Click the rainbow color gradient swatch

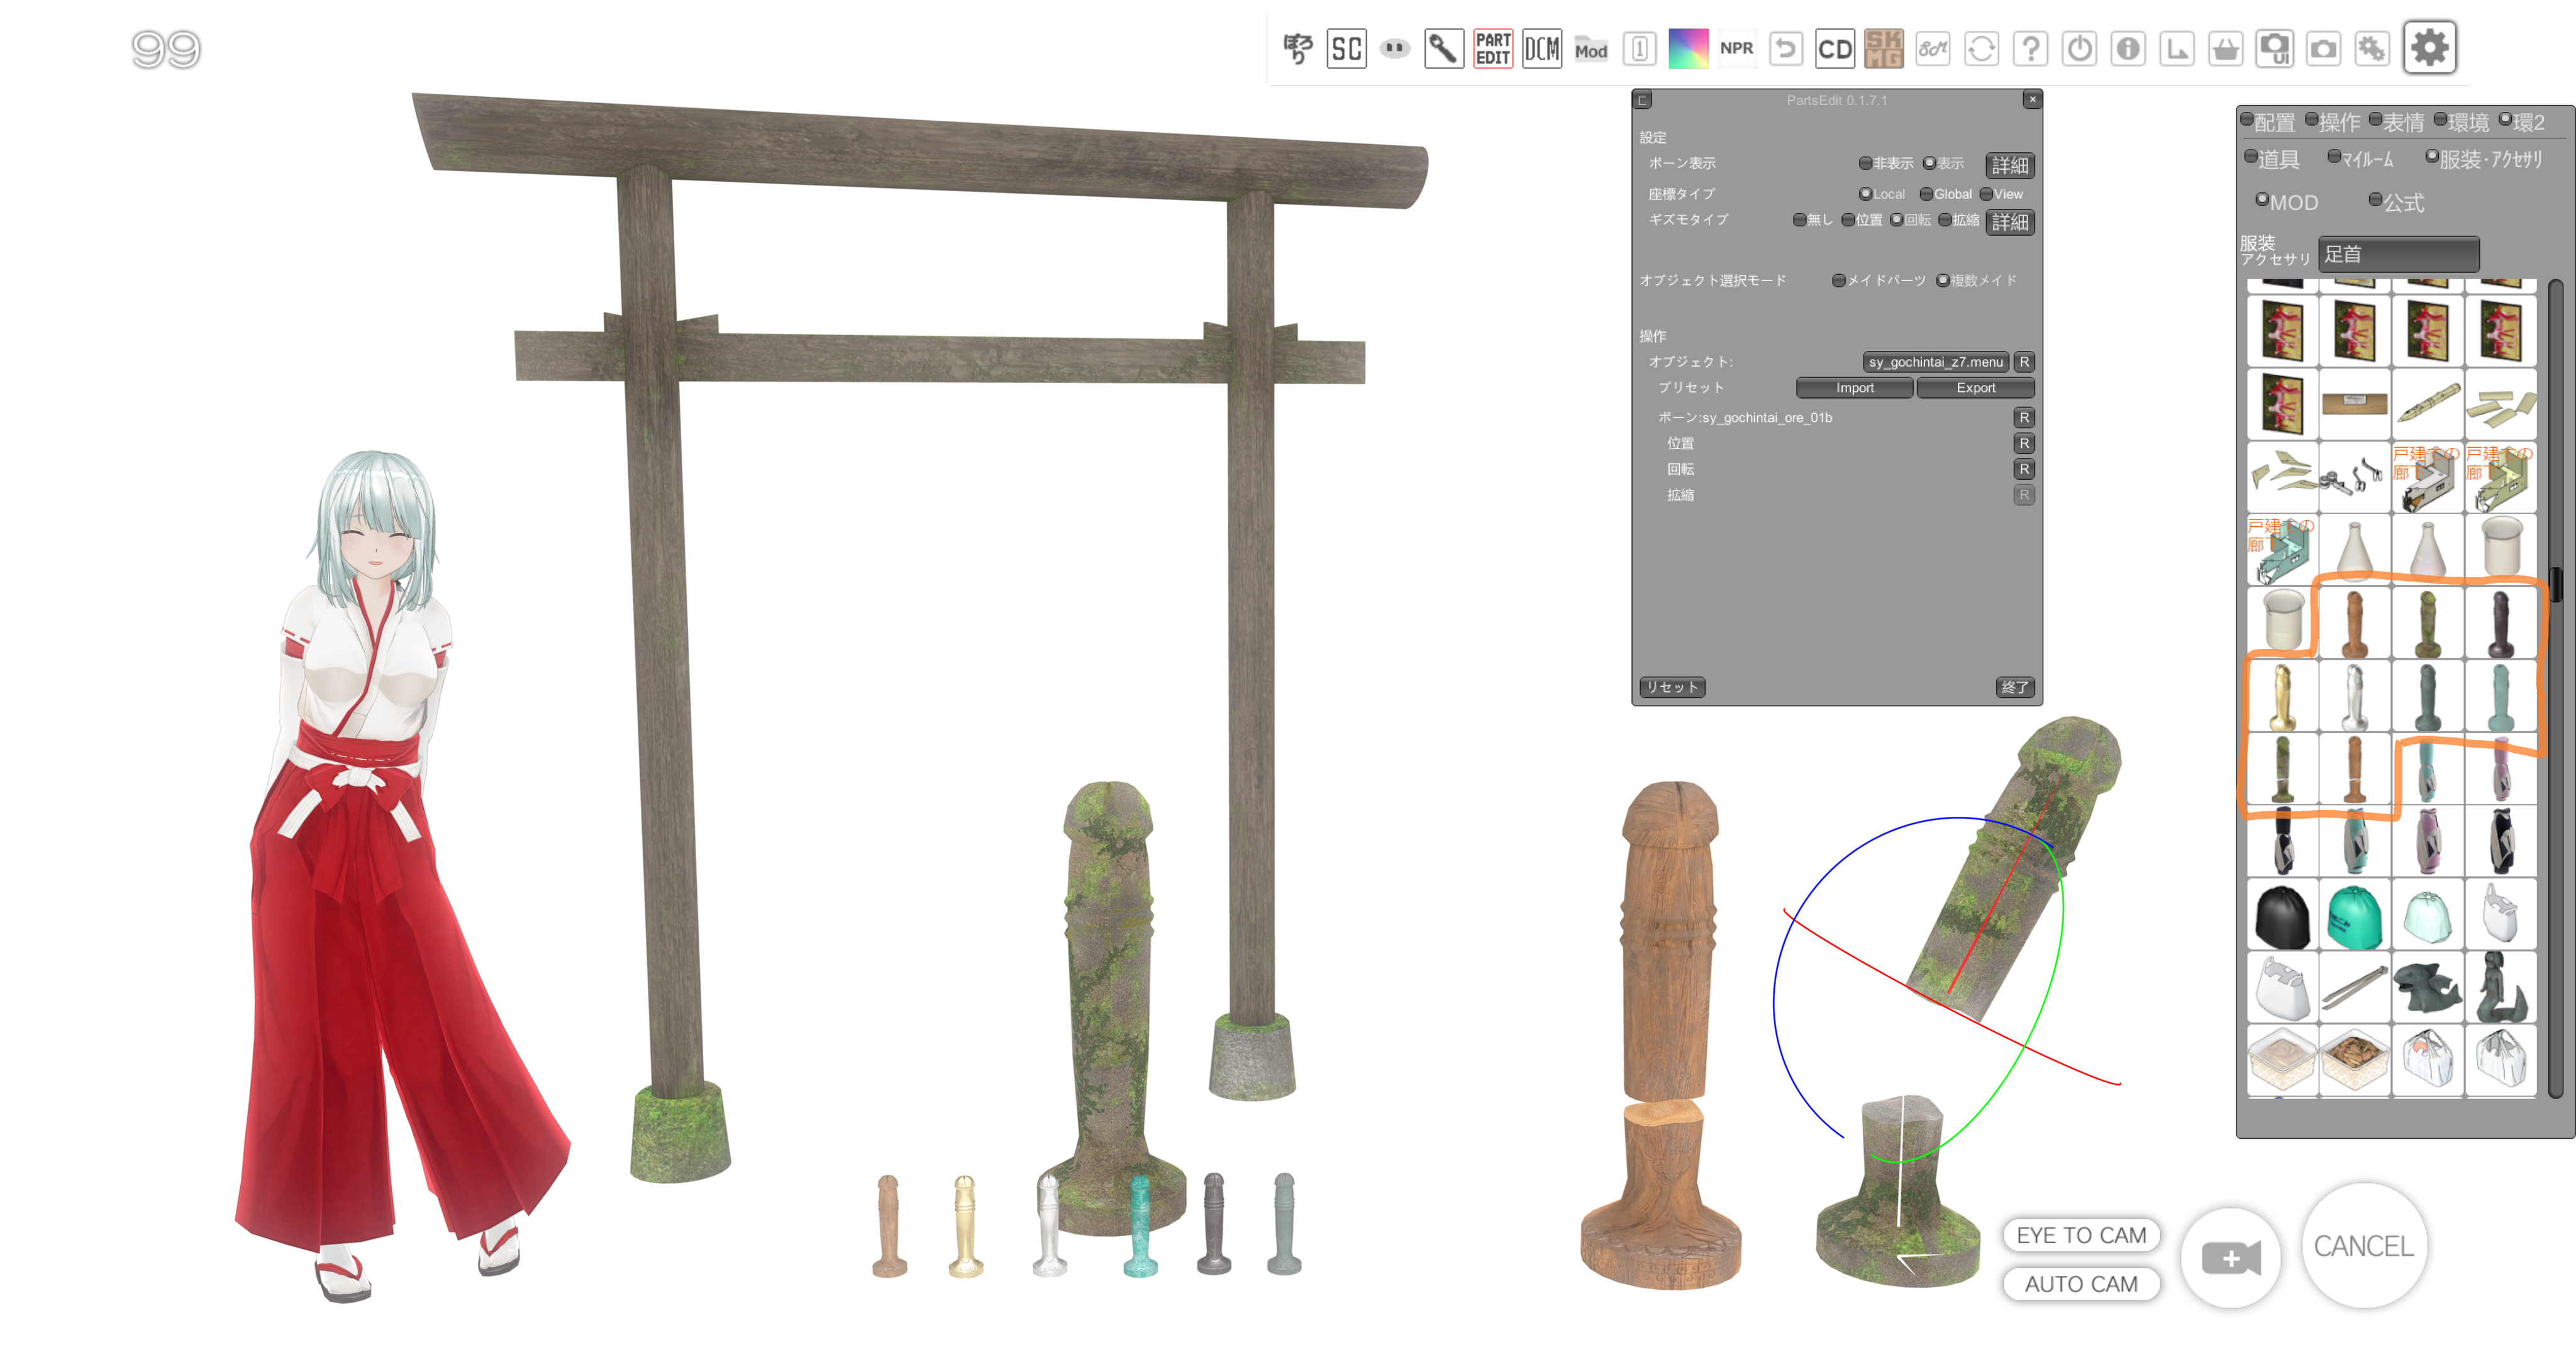pyautogui.click(x=1688, y=48)
